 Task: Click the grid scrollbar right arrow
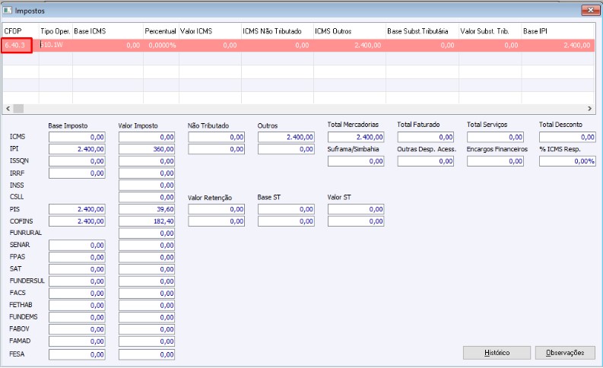[589, 109]
